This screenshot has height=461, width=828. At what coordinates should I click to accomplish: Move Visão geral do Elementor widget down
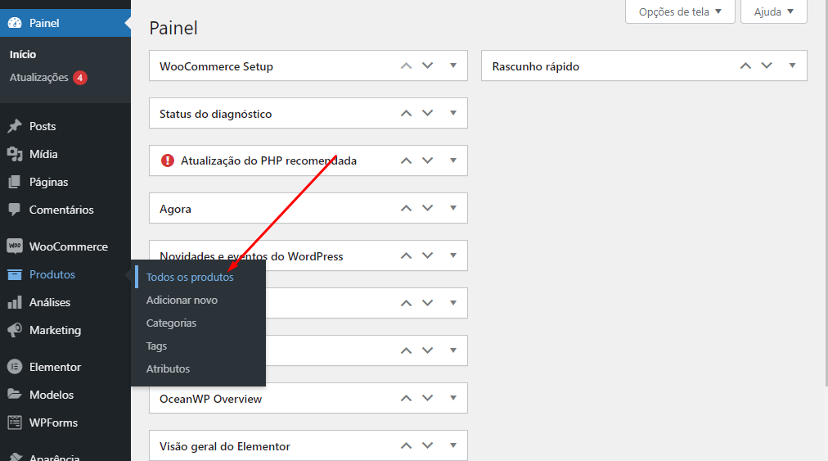tap(428, 445)
